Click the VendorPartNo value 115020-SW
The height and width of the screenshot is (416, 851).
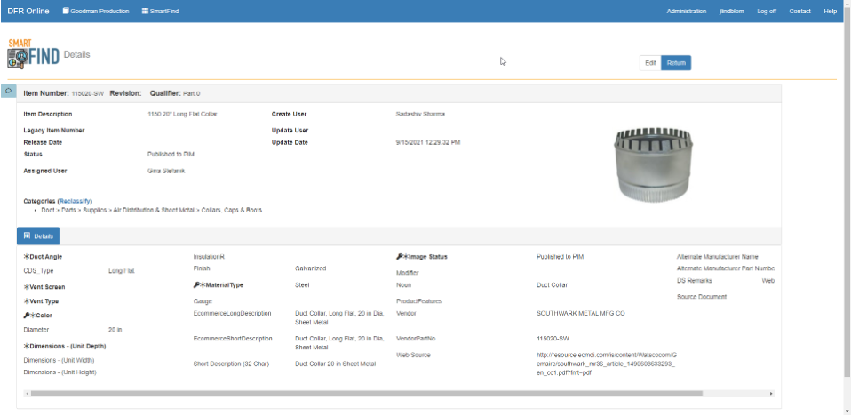pos(553,339)
